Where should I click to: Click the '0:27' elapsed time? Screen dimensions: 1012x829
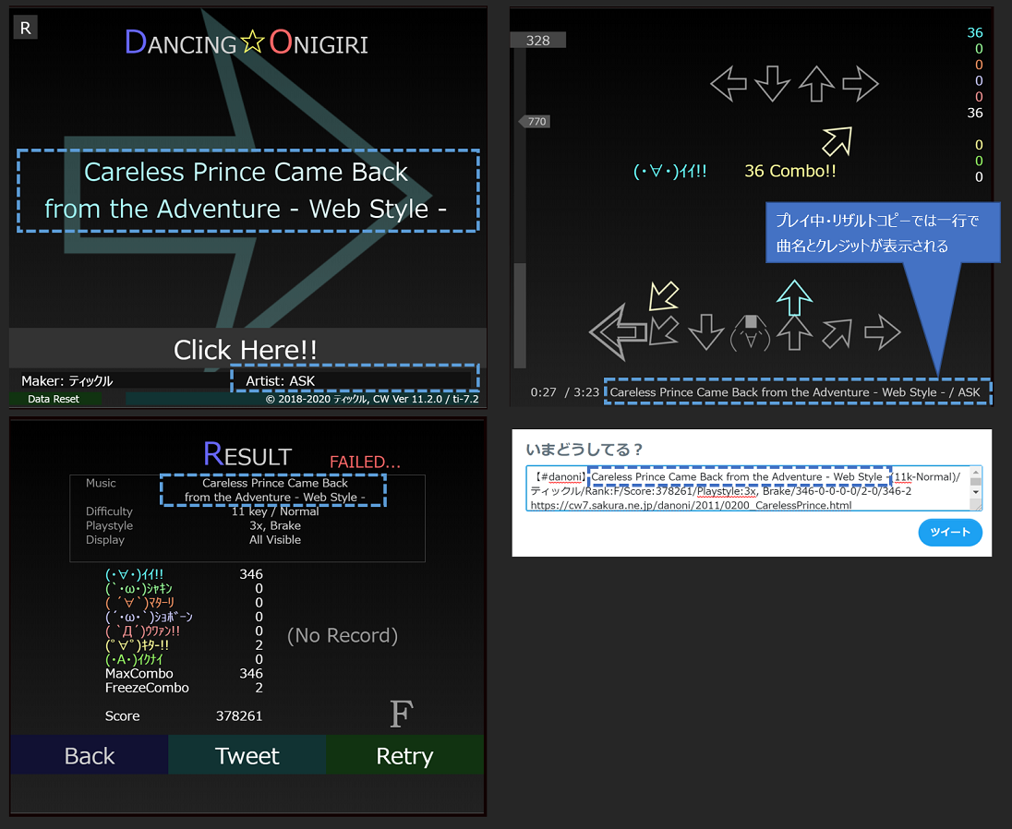[x=544, y=392]
